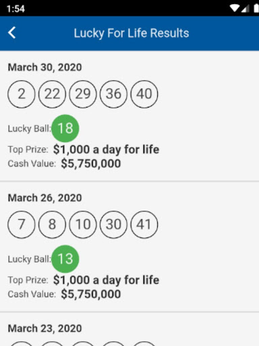Select number ball 7 for March 26

[x=22, y=224]
